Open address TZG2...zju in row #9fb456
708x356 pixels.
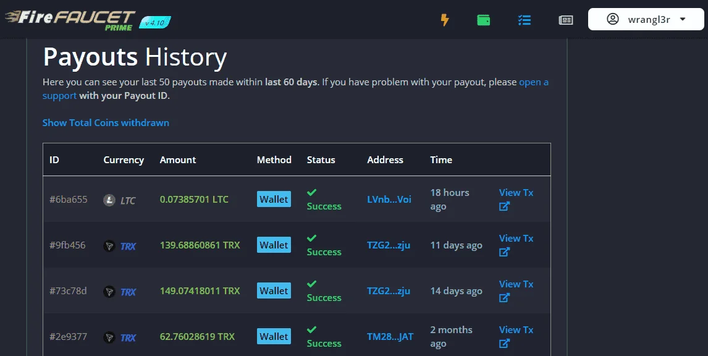[x=389, y=245]
